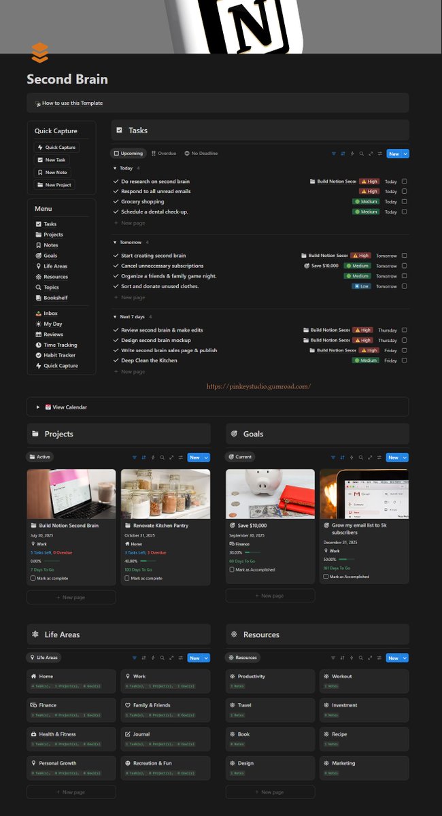Click the lightning automation icon in Projects toolbar
The width and height of the screenshot is (442, 816).
pos(153,458)
